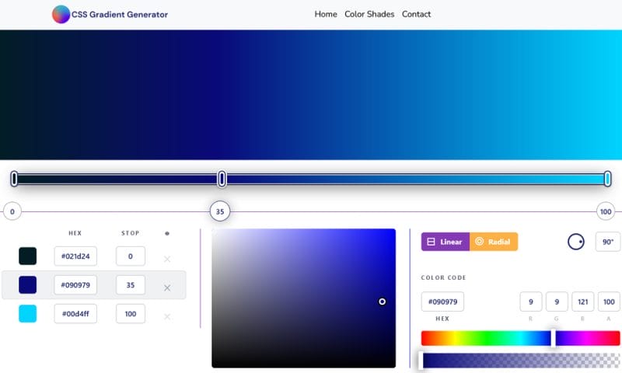Image resolution: width=622 pixels, height=373 pixels.
Task: Edit the stop value 100 field
Action: point(131,314)
